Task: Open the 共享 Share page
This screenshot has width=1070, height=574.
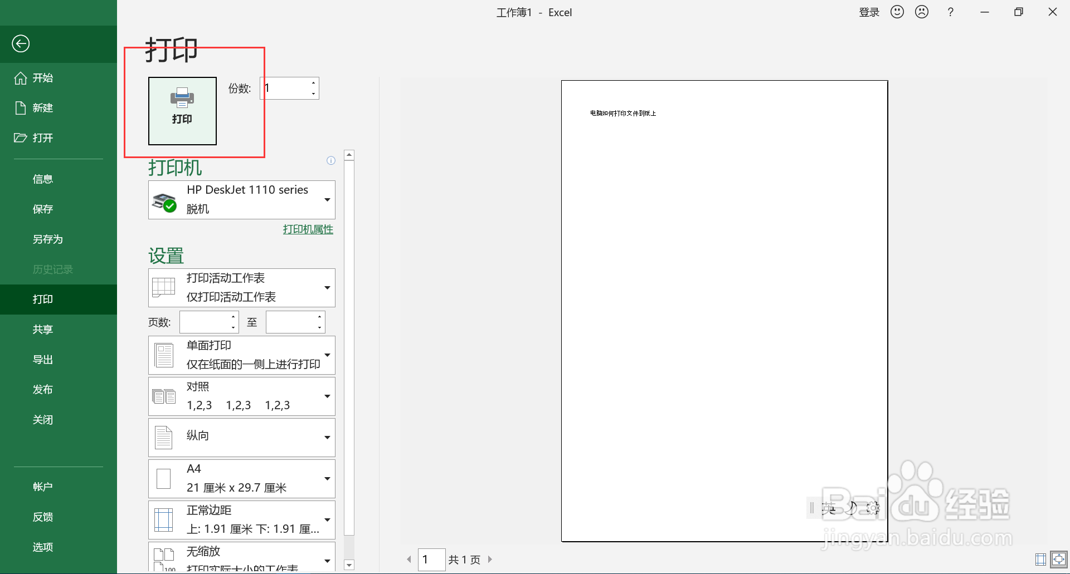Action: point(59,330)
